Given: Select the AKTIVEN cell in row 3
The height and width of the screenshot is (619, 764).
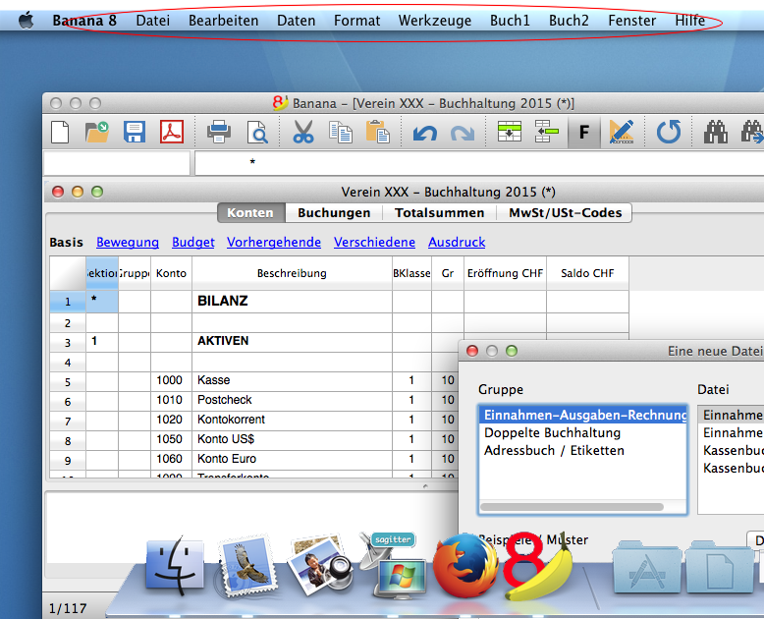Looking at the screenshot, I should pos(292,341).
